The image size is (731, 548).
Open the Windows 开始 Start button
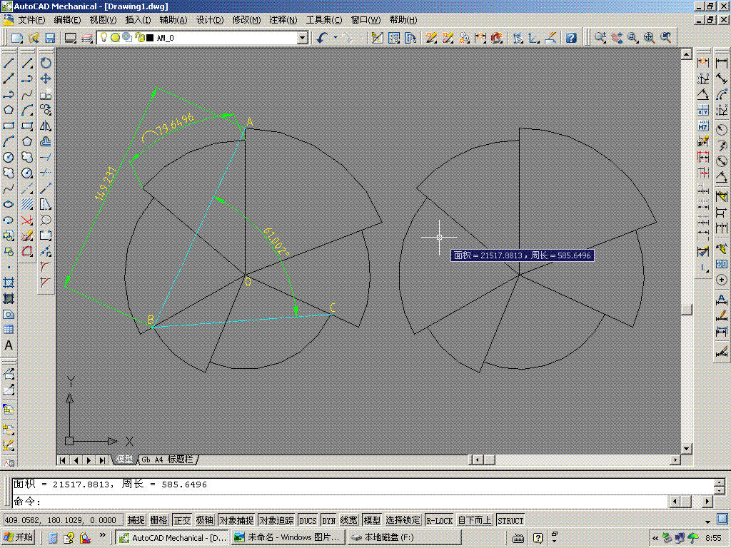point(19,537)
